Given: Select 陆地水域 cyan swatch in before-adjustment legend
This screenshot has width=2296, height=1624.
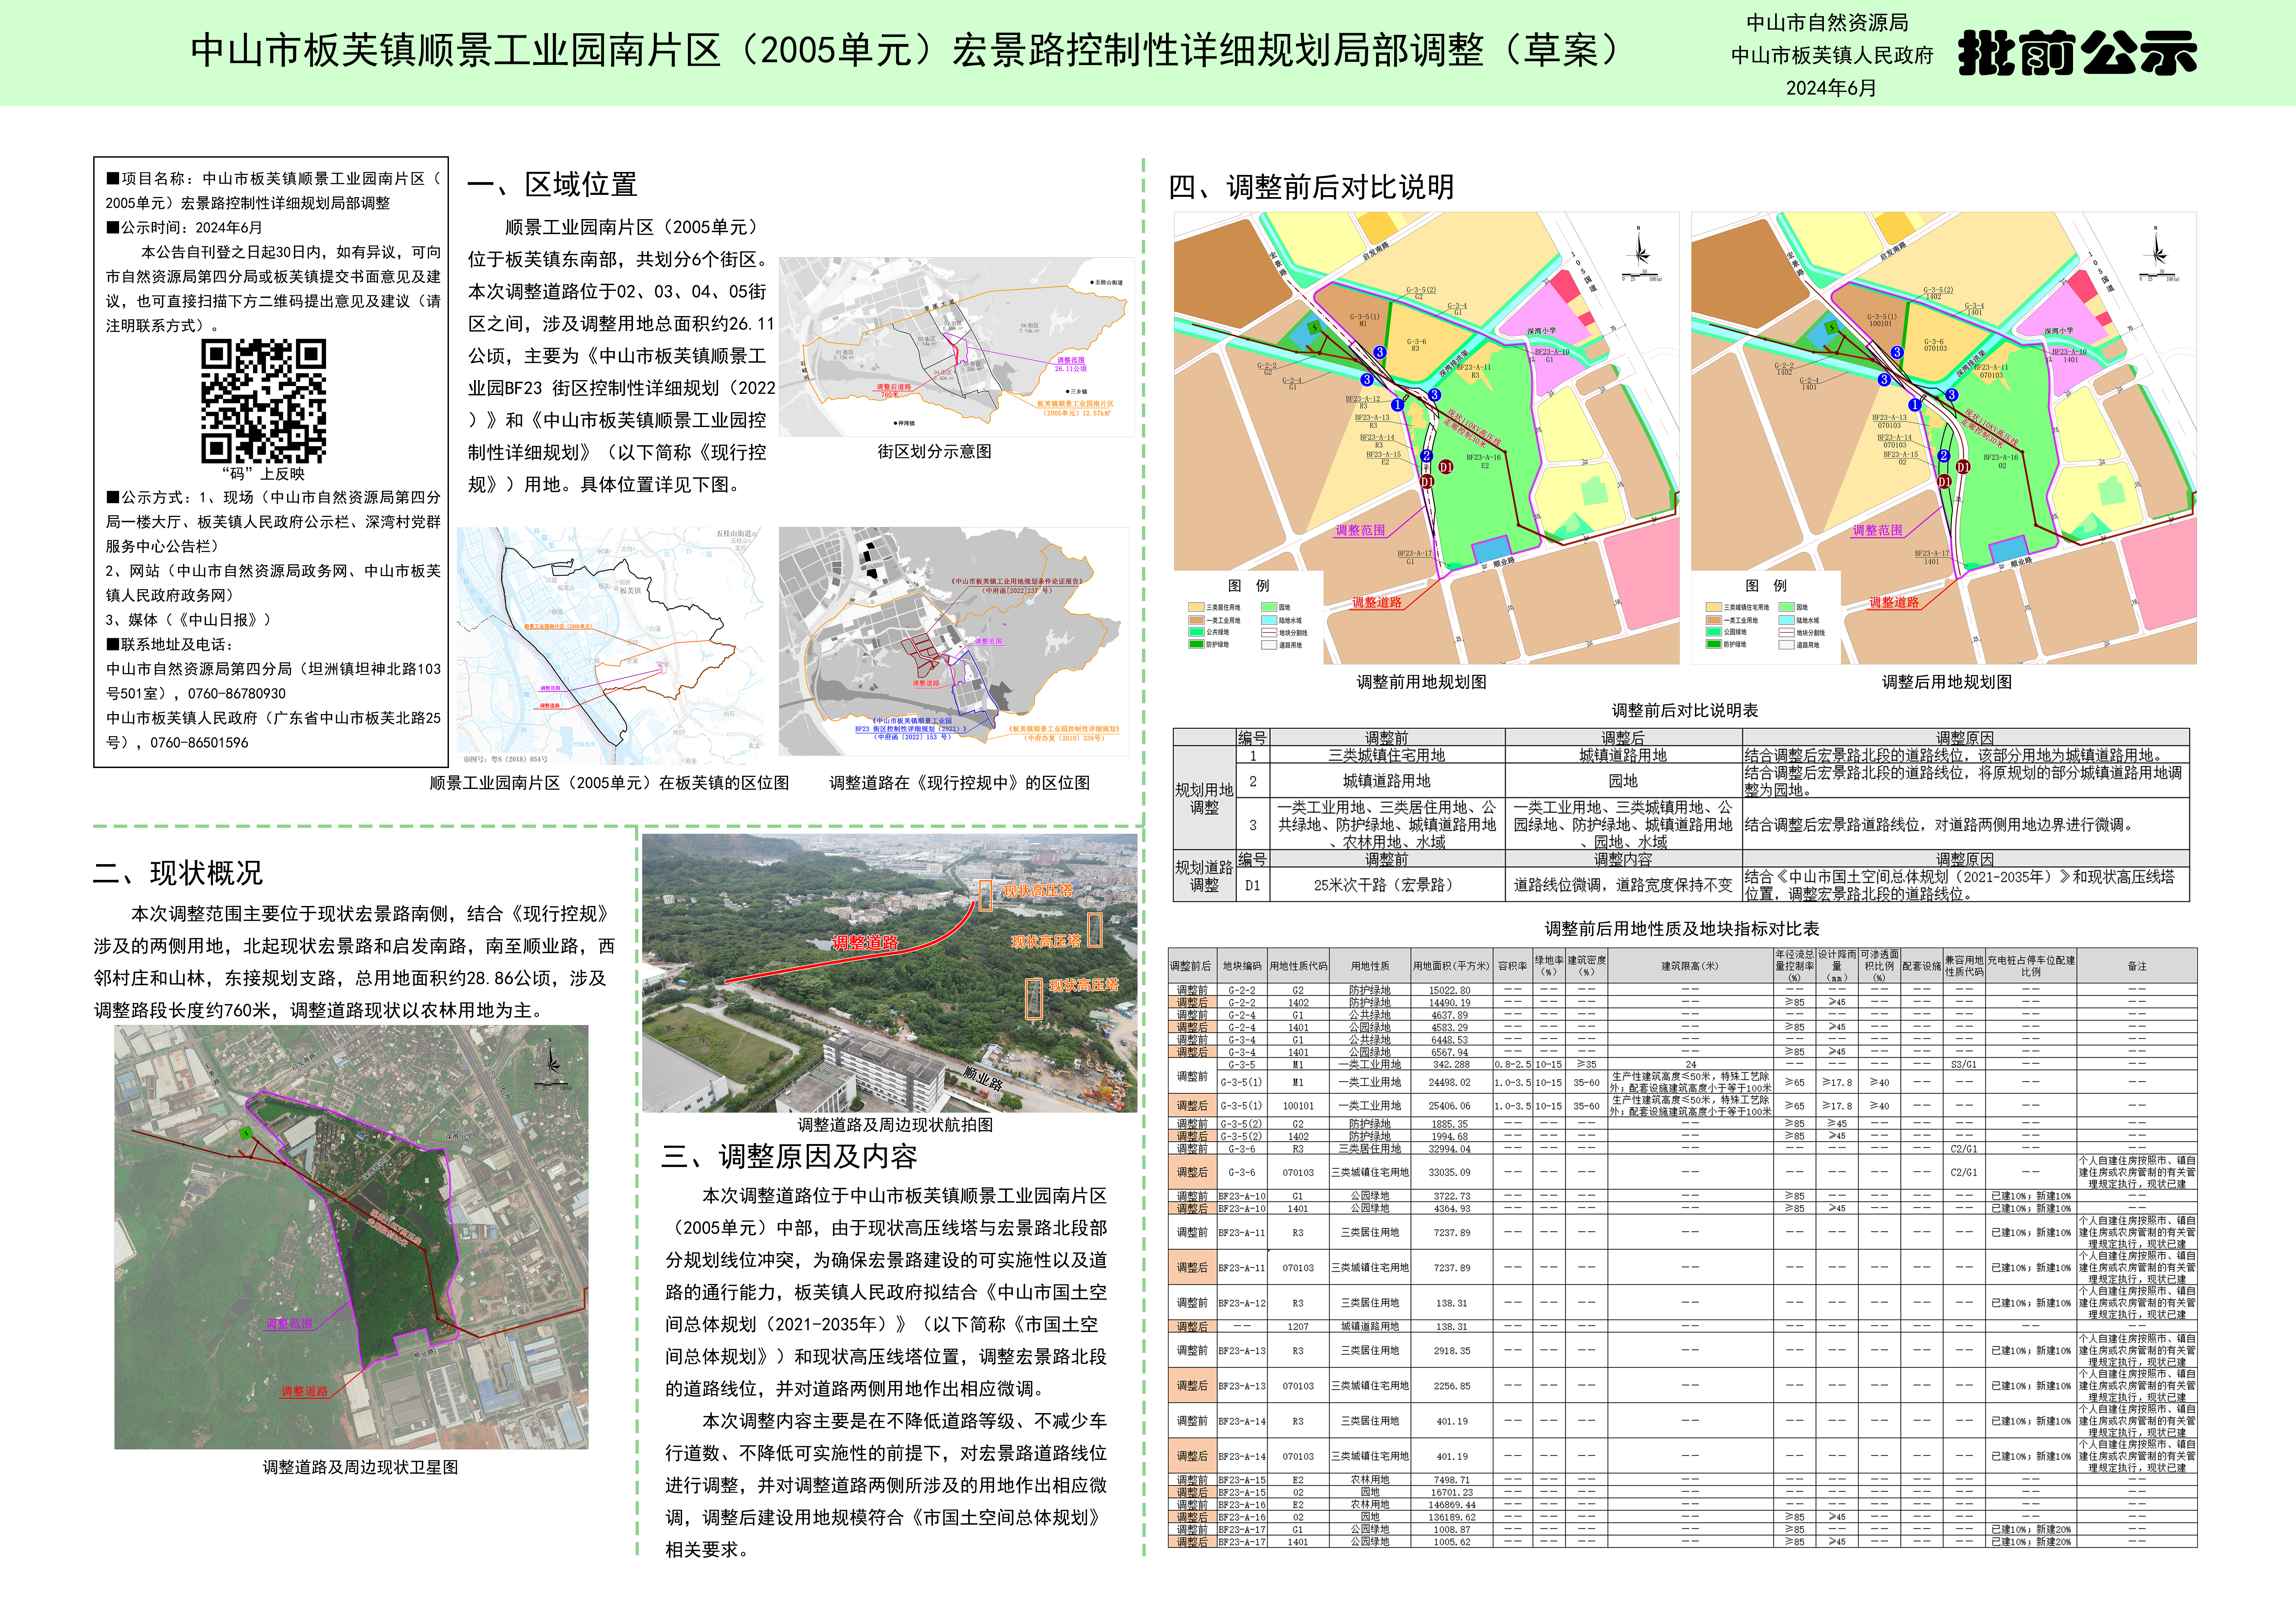Looking at the screenshot, I should tap(1269, 620).
